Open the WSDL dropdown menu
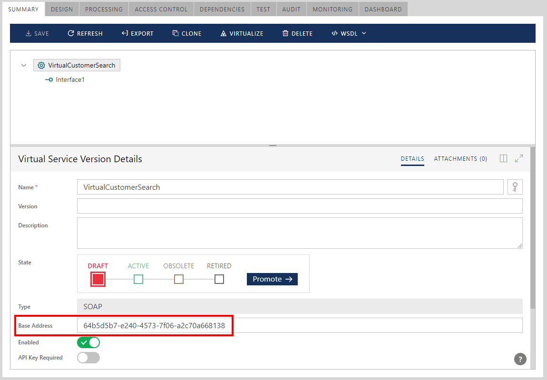547x380 pixels. coord(349,33)
